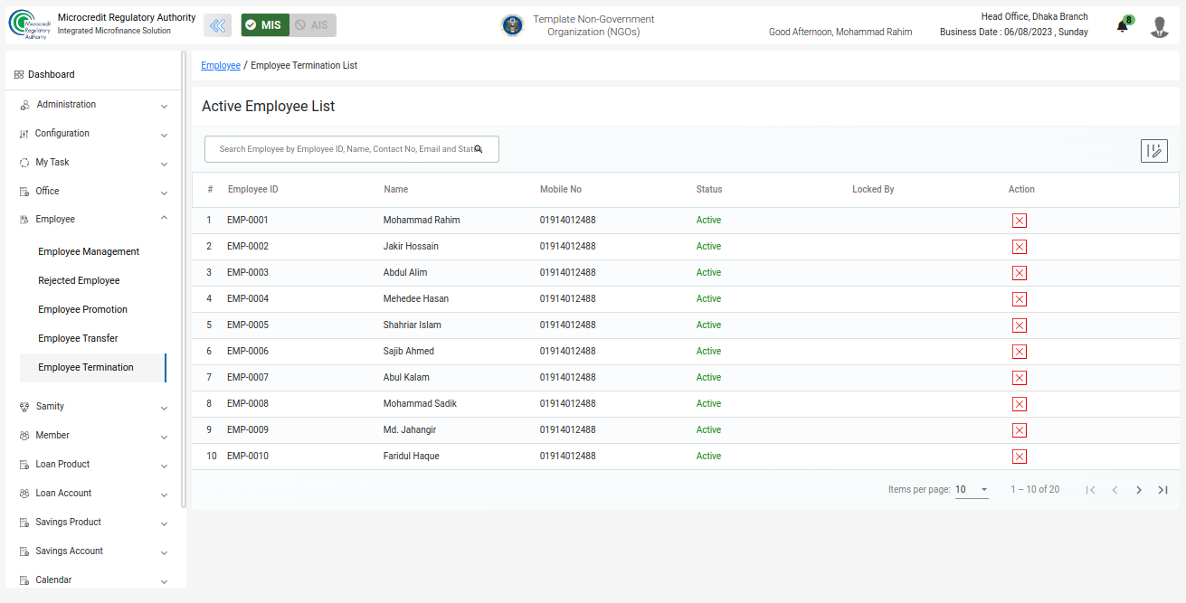Expand the Savings Product menu

tap(93, 523)
